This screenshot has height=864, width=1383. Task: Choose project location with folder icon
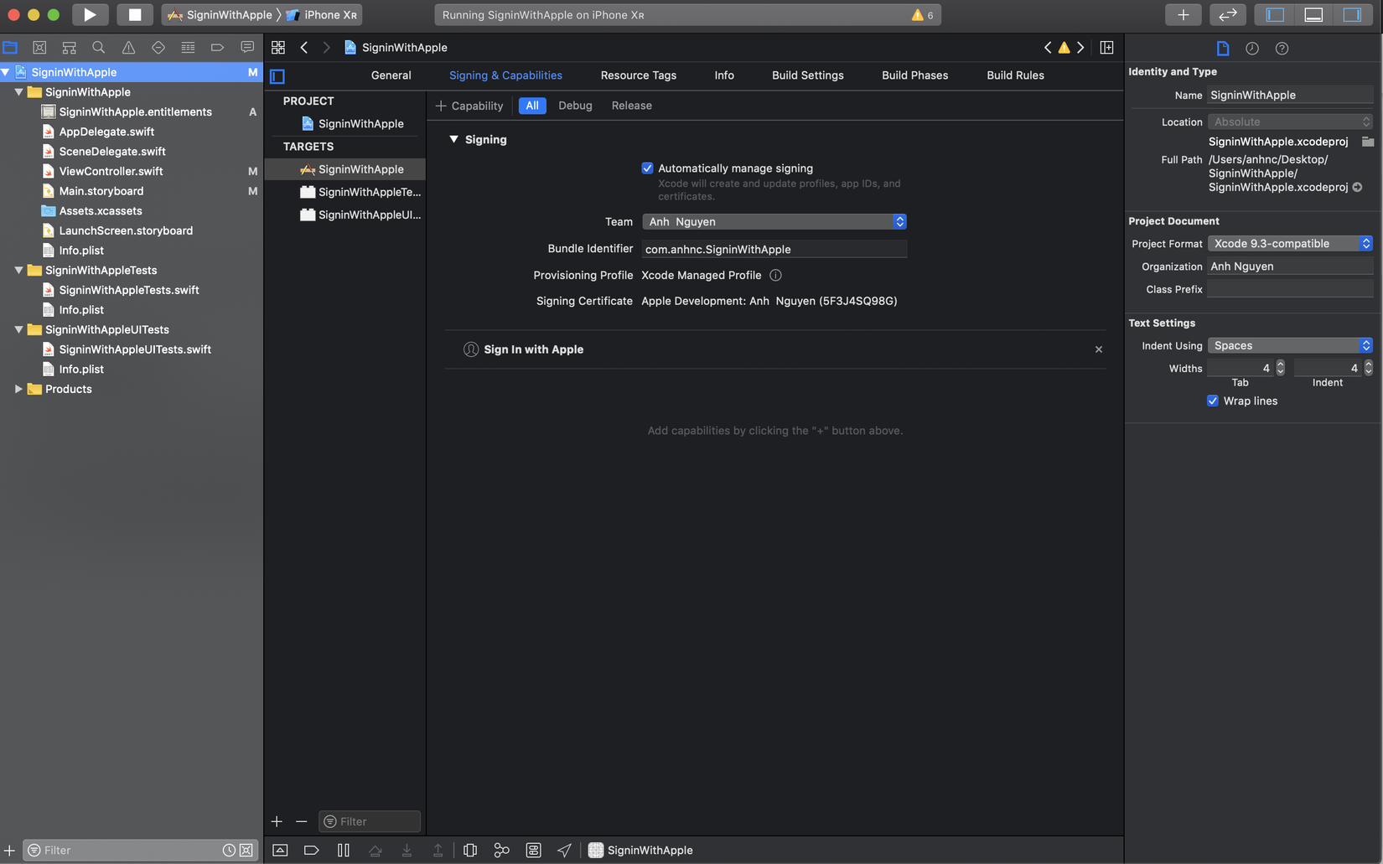tap(1368, 142)
